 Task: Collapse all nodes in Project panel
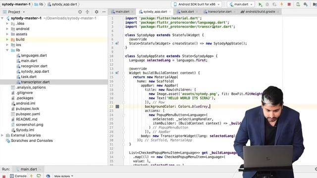point(87,12)
